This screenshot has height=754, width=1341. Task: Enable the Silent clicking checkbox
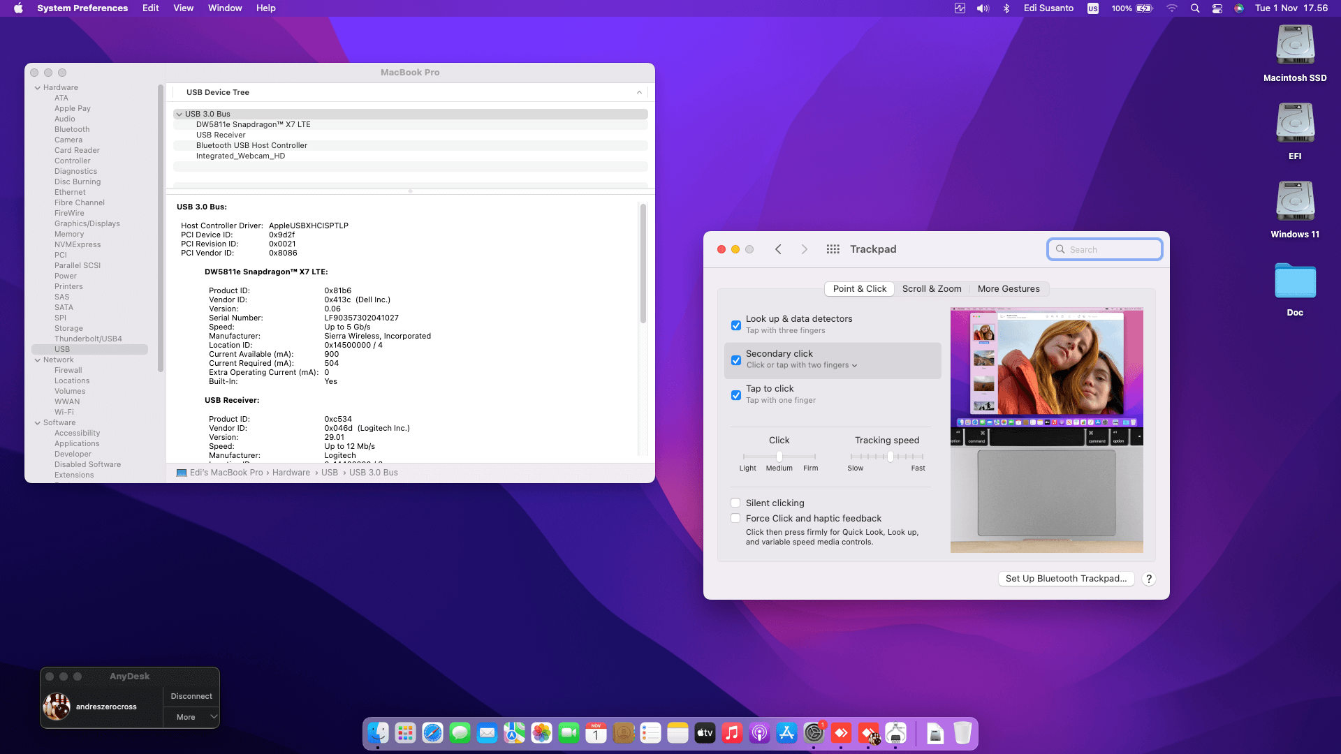735,503
